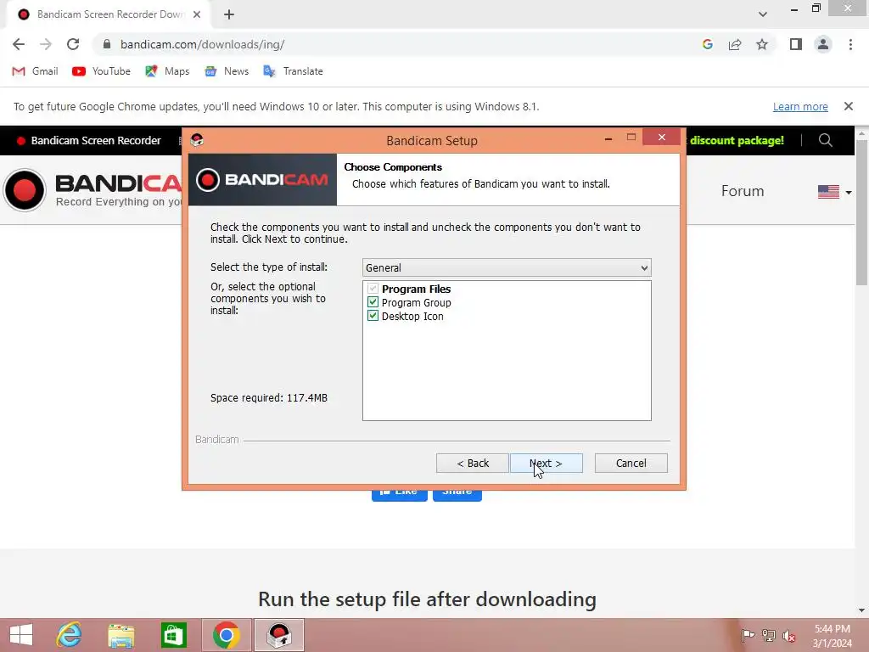Minimize the Bandicam Setup dialog
The width and height of the screenshot is (869, 652).
coord(608,138)
